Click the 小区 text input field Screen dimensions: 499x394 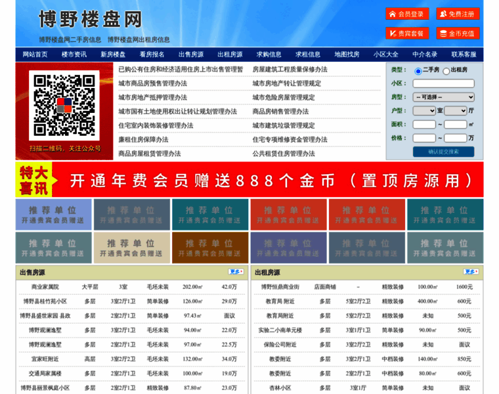pyautogui.click(x=443, y=83)
